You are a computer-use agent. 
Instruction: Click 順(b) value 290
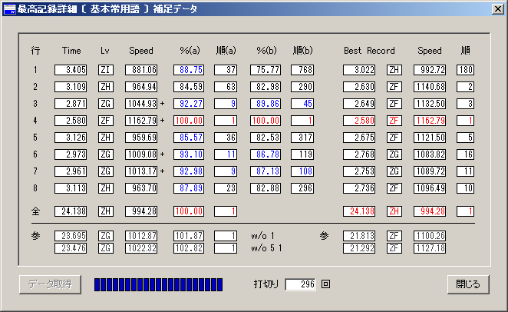[302, 87]
